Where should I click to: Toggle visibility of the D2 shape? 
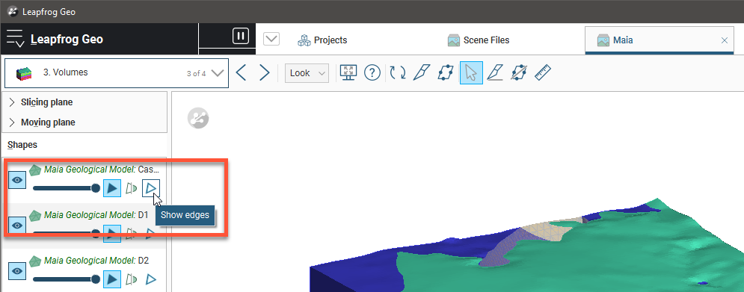coord(17,271)
